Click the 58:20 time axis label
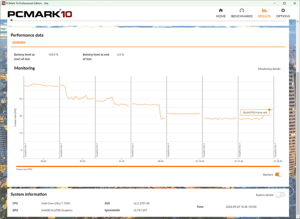Viewport: 300px width, 219px height. [161, 161]
